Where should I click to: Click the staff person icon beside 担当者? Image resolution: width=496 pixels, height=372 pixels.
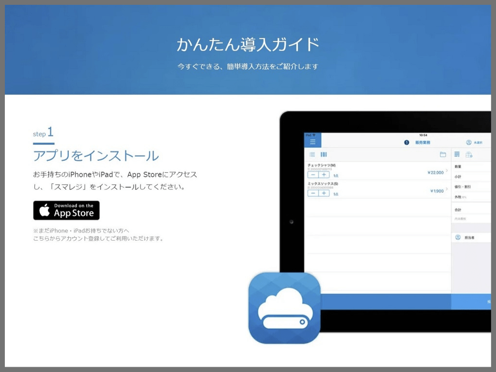(x=458, y=238)
